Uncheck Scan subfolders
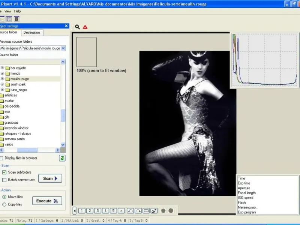This screenshot has width=300, height=225. click(x=4, y=172)
